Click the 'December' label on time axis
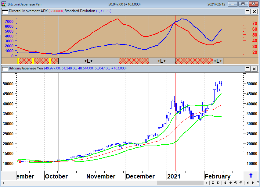Viewport: 260px width, 187px height. [140, 176]
